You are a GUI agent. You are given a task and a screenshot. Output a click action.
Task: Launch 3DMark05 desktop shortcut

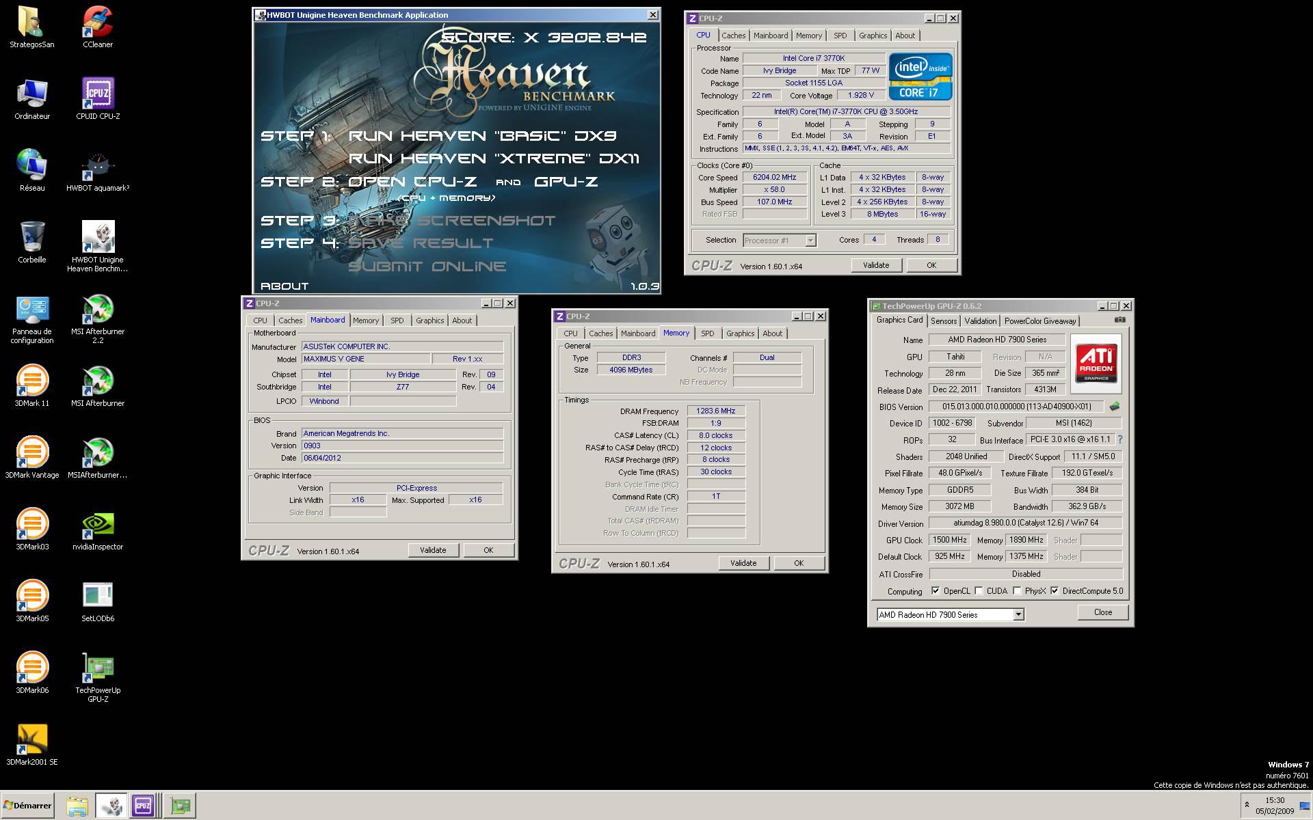[32, 601]
